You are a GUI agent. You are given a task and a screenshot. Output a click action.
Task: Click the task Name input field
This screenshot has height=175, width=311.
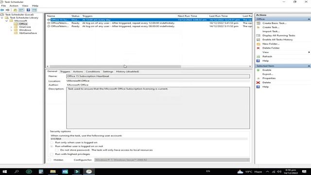coord(158,76)
